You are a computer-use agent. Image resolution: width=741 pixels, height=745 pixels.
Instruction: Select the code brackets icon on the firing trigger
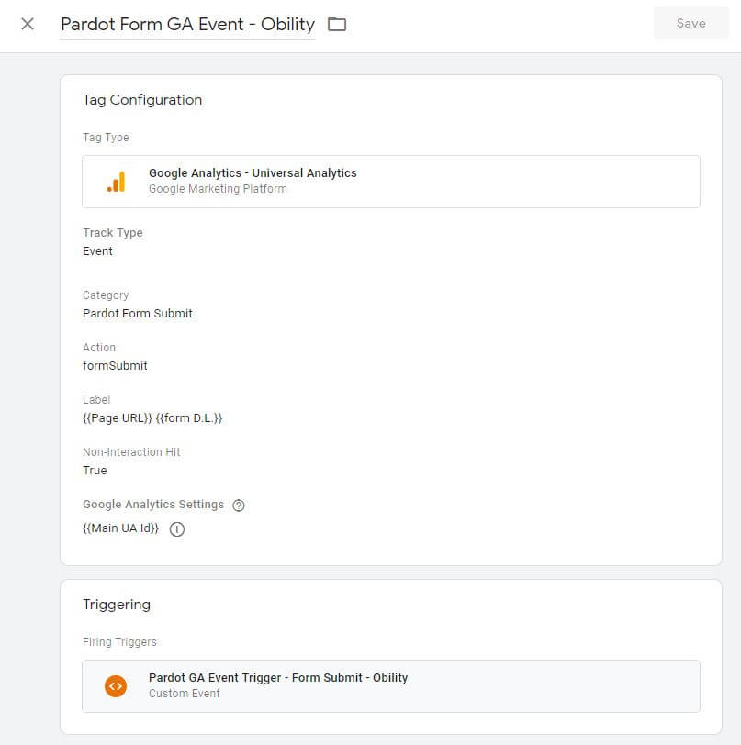click(115, 685)
